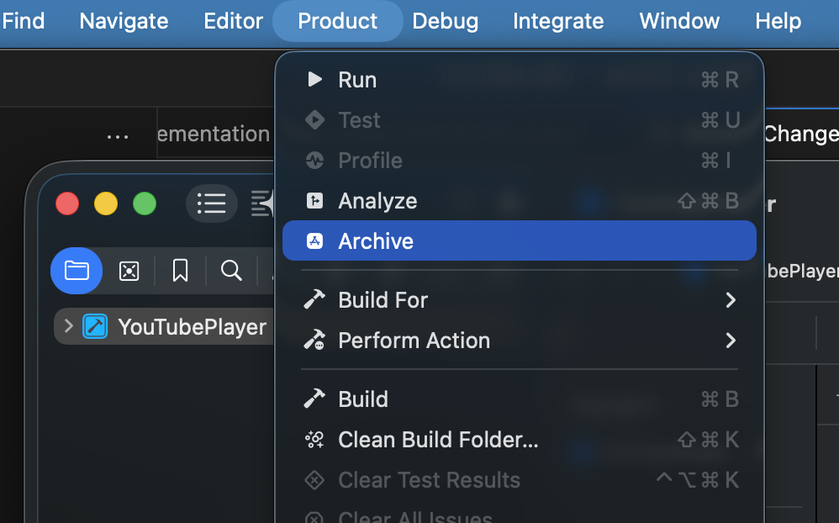The width and height of the screenshot is (839, 523).
Task: Toggle the navigator sidebar list icon
Action: point(211,203)
